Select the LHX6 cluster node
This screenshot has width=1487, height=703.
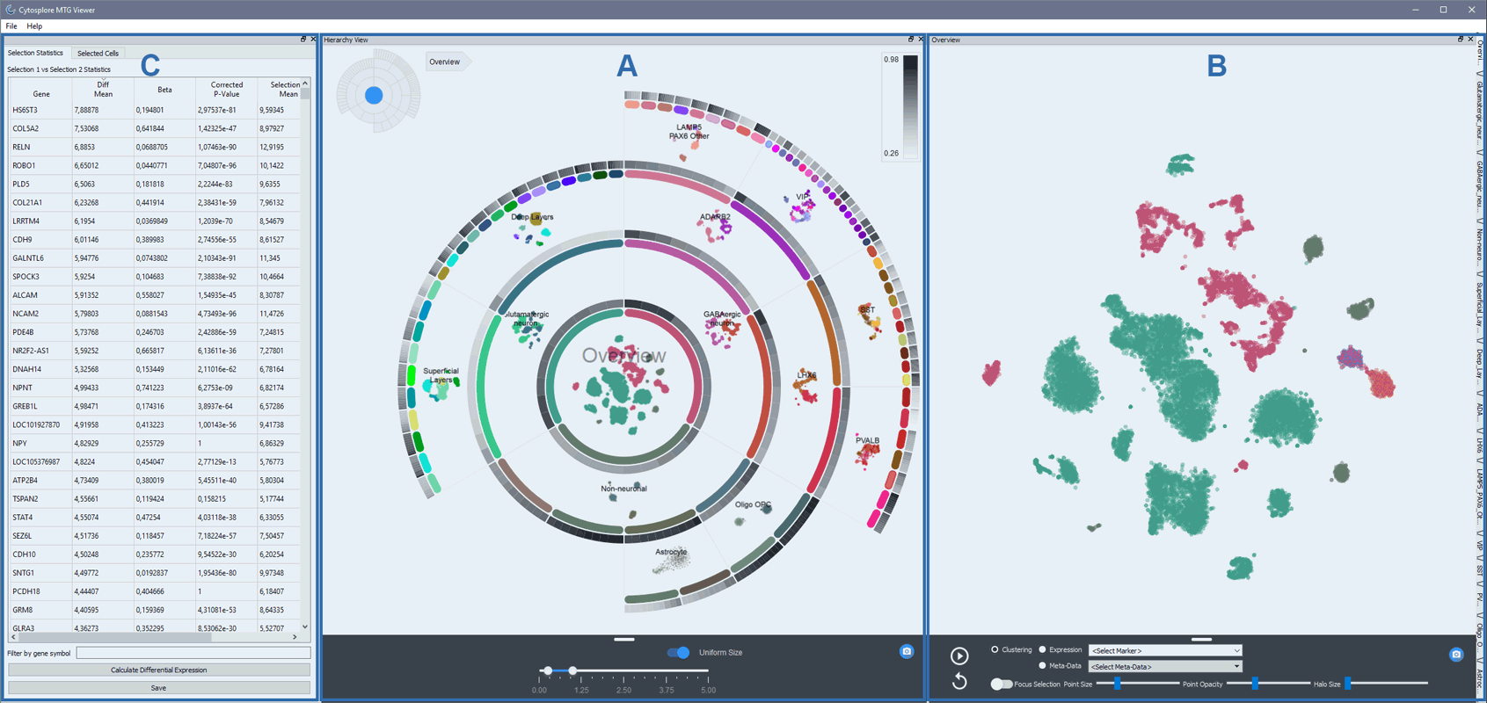(805, 388)
